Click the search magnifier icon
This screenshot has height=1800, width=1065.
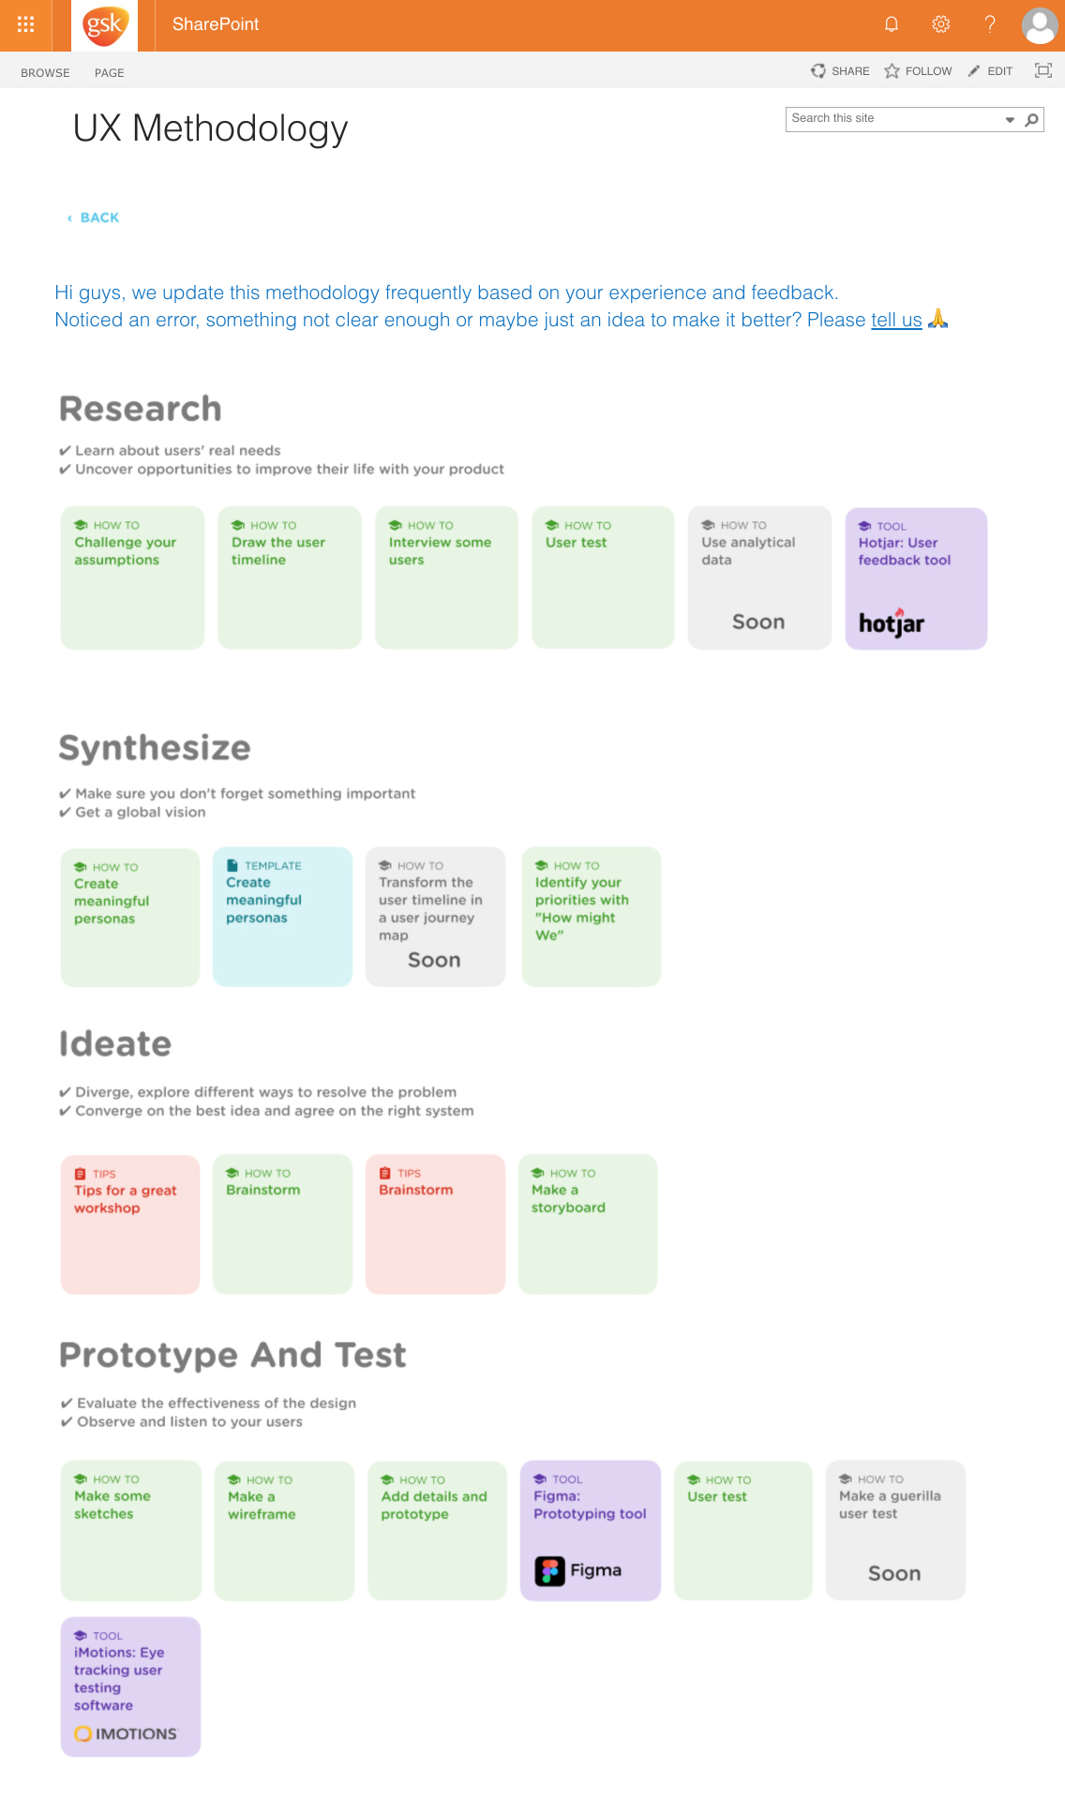pos(1031,119)
